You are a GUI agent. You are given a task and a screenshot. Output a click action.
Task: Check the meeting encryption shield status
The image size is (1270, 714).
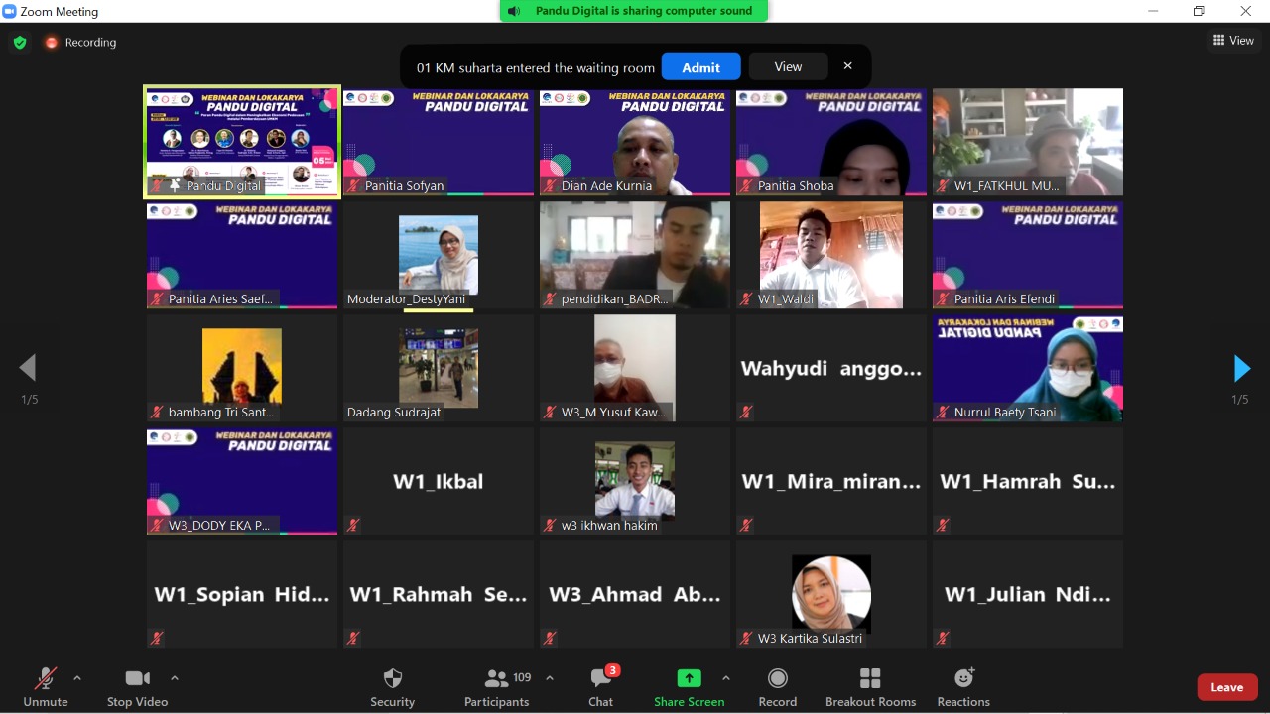click(x=19, y=43)
